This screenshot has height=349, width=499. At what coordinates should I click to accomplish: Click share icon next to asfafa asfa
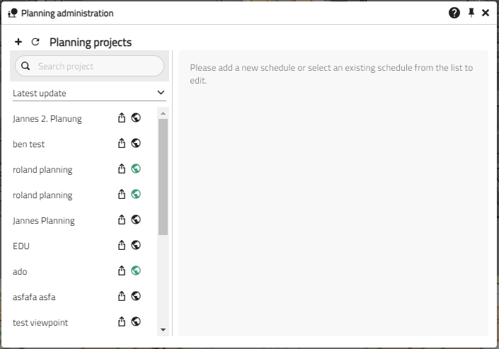(x=122, y=297)
